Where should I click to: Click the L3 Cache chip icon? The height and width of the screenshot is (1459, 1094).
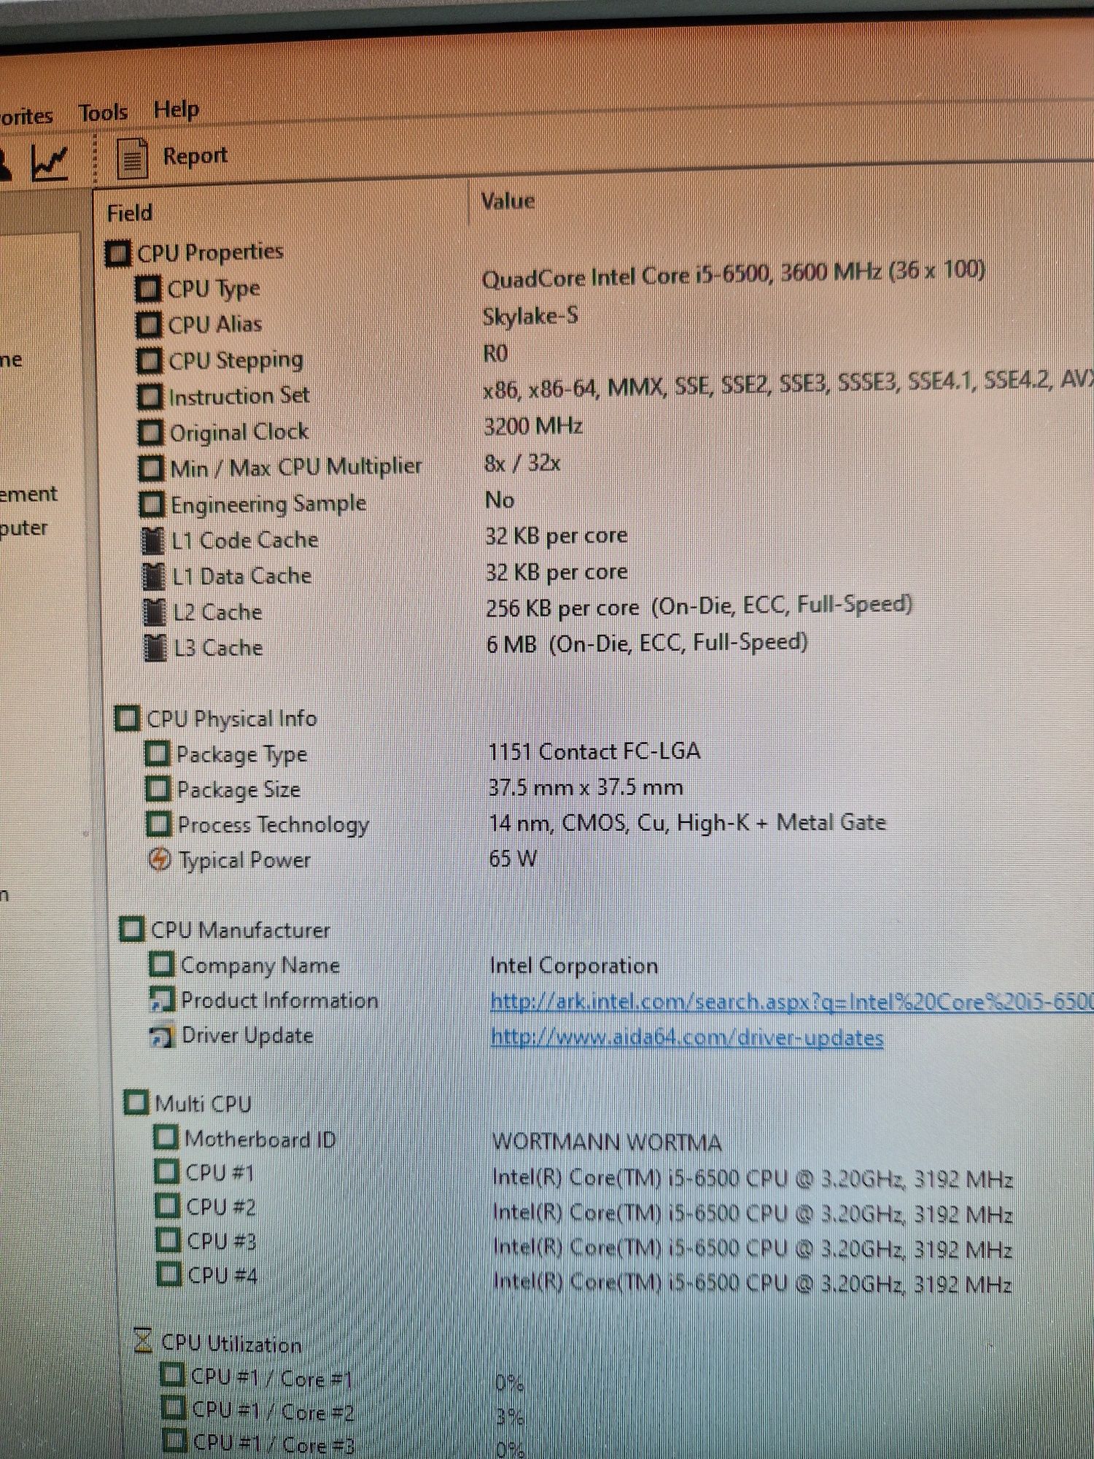(x=155, y=648)
